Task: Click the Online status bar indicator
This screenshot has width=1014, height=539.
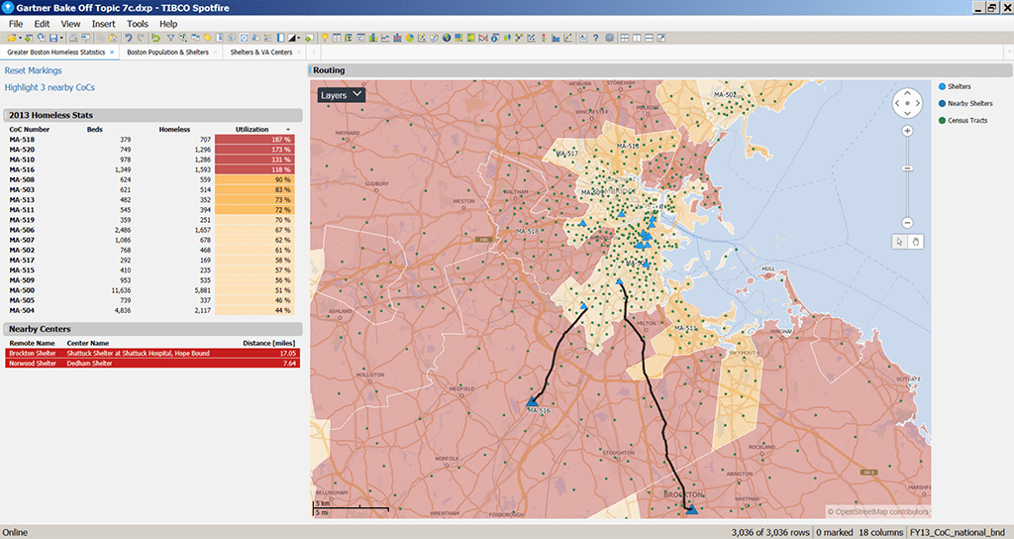Action: [x=15, y=532]
